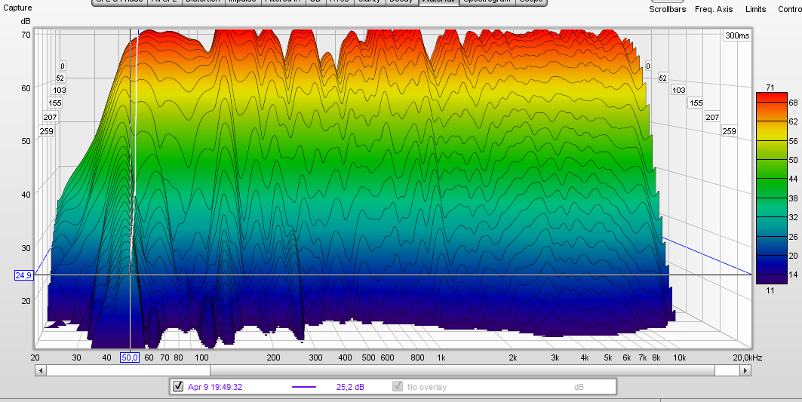The height and width of the screenshot is (402, 802).
Task: Select the Waterfall graph tab
Action: pos(438,2)
